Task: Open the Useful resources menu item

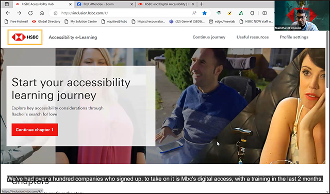Action: click(253, 37)
